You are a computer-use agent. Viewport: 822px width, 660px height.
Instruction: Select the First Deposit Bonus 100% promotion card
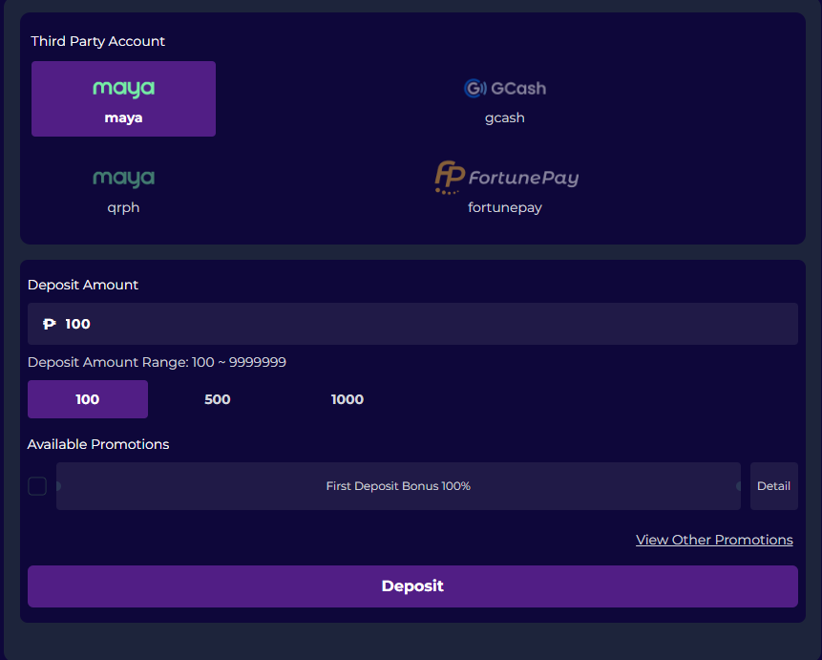pos(398,486)
